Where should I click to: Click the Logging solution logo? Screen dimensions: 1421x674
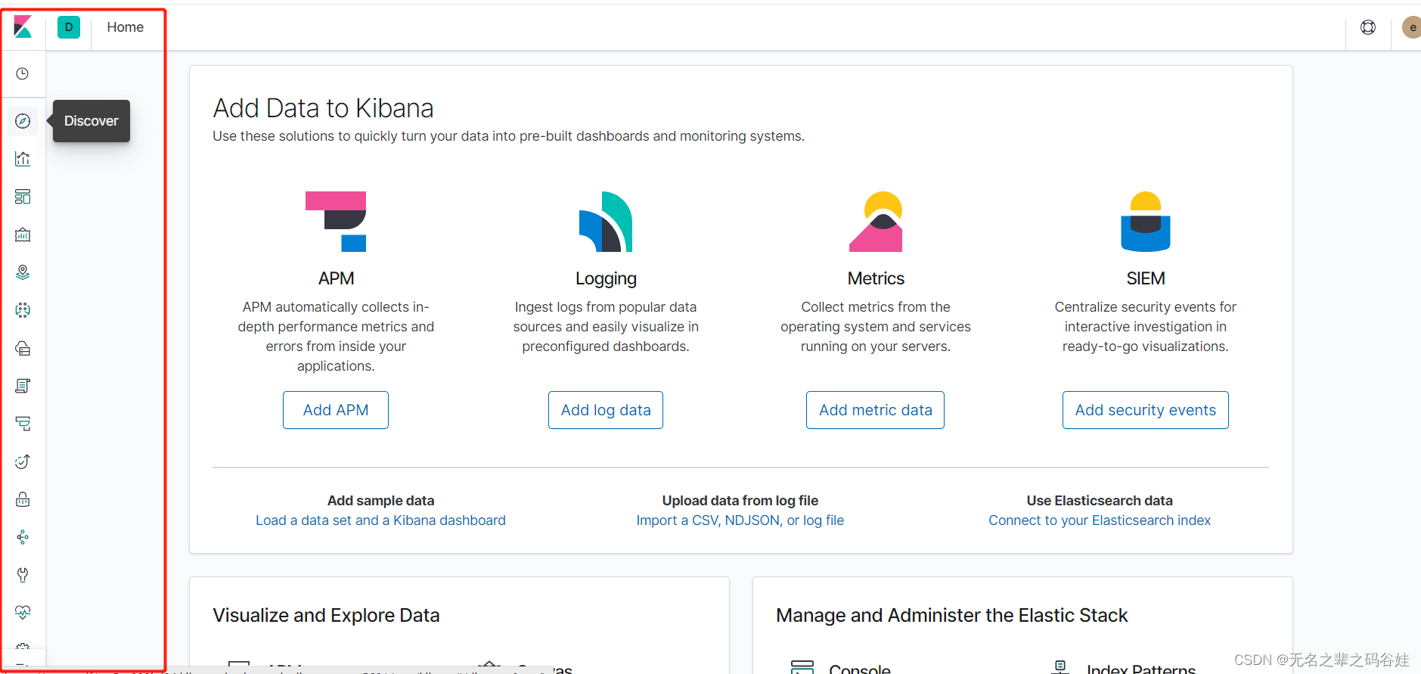[x=606, y=222]
